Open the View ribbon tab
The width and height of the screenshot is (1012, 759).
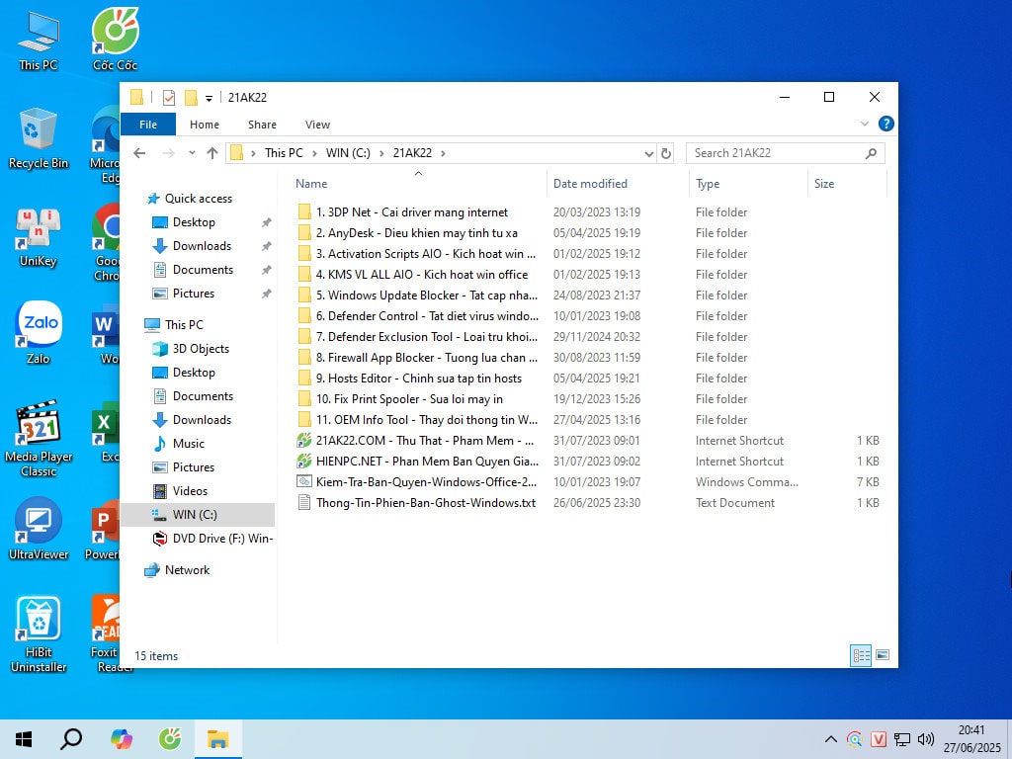tap(317, 125)
